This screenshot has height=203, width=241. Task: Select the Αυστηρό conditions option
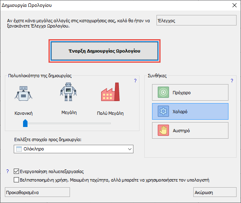coord(190,131)
